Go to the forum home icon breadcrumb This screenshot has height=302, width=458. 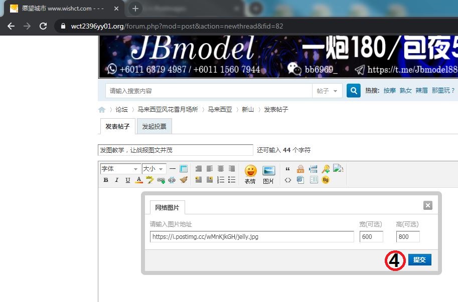pyautogui.click(x=102, y=110)
